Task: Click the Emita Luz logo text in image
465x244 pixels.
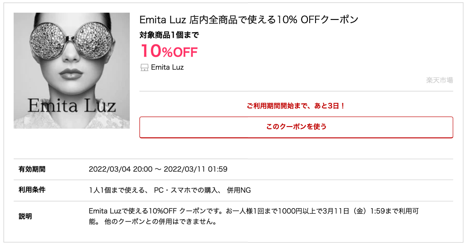Action: click(x=71, y=104)
